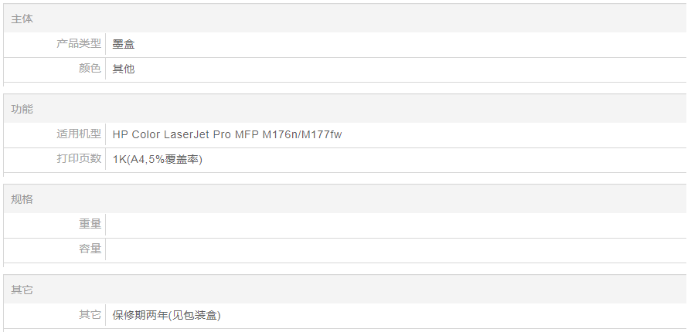Click the 墨盒 product type value
Viewport: 691px width, 332px height.
124,45
